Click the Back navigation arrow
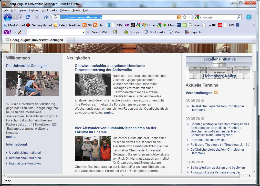This screenshot has height=186, width=260. click(x=8, y=17)
